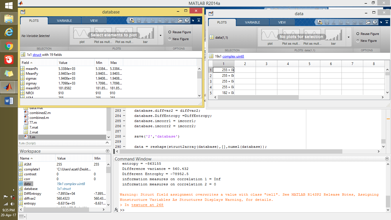Collapse the database window toolstrip
This screenshot has height=220, width=391.
(x=199, y=20)
